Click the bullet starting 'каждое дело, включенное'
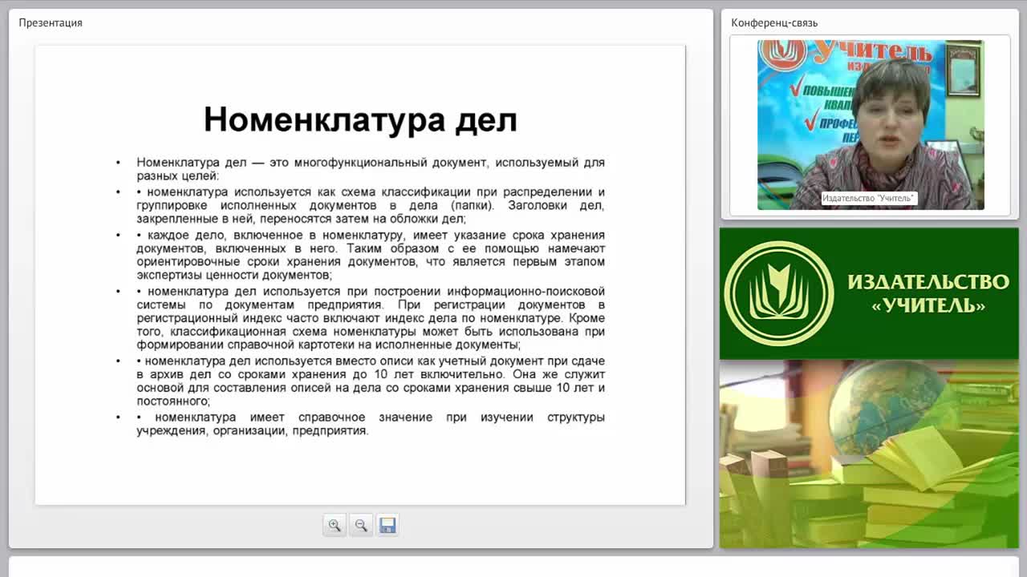 pos(371,255)
